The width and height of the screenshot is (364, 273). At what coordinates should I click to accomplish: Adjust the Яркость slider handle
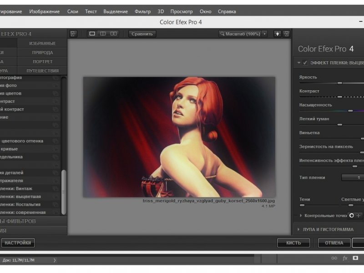coord(339,83)
